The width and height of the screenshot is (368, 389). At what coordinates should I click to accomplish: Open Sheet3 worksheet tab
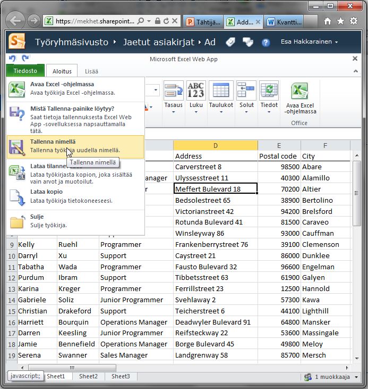pos(121,376)
